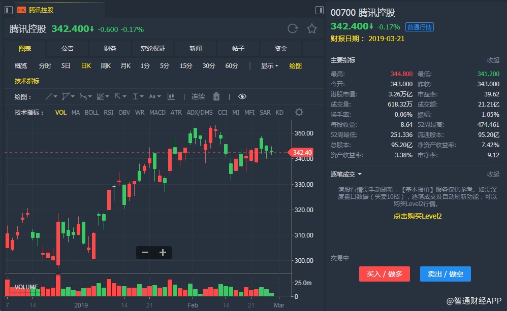Image resolution: width=507 pixels, height=311 pixels.
Task: Add Tencent to favorites with the star
Action: [312, 29]
